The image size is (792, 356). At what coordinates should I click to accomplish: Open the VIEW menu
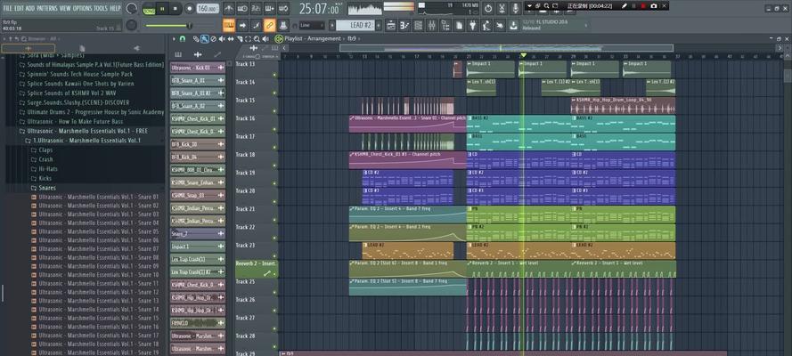[65, 8]
